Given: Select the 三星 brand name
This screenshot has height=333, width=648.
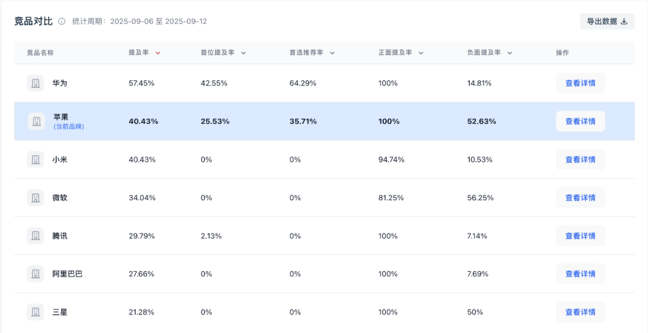Looking at the screenshot, I should (x=59, y=313).
